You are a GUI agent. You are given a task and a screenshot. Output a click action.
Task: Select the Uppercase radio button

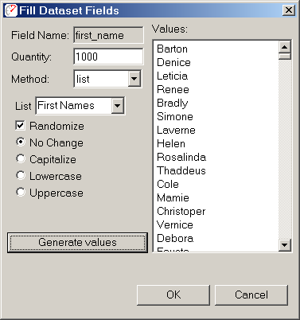[x=21, y=193]
